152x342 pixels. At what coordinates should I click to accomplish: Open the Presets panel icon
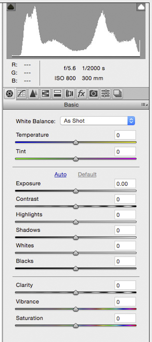click(106, 94)
